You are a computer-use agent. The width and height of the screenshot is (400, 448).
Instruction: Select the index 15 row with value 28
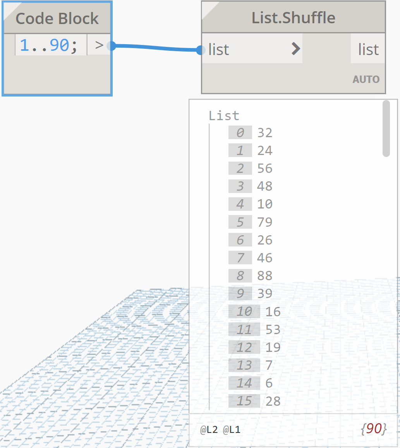(254, 401)
